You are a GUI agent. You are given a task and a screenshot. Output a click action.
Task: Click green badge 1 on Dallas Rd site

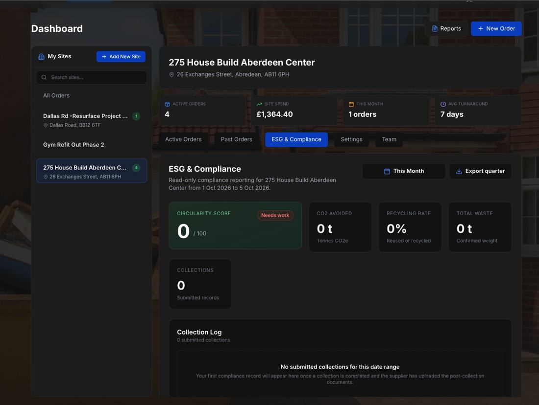click(136, 116)
